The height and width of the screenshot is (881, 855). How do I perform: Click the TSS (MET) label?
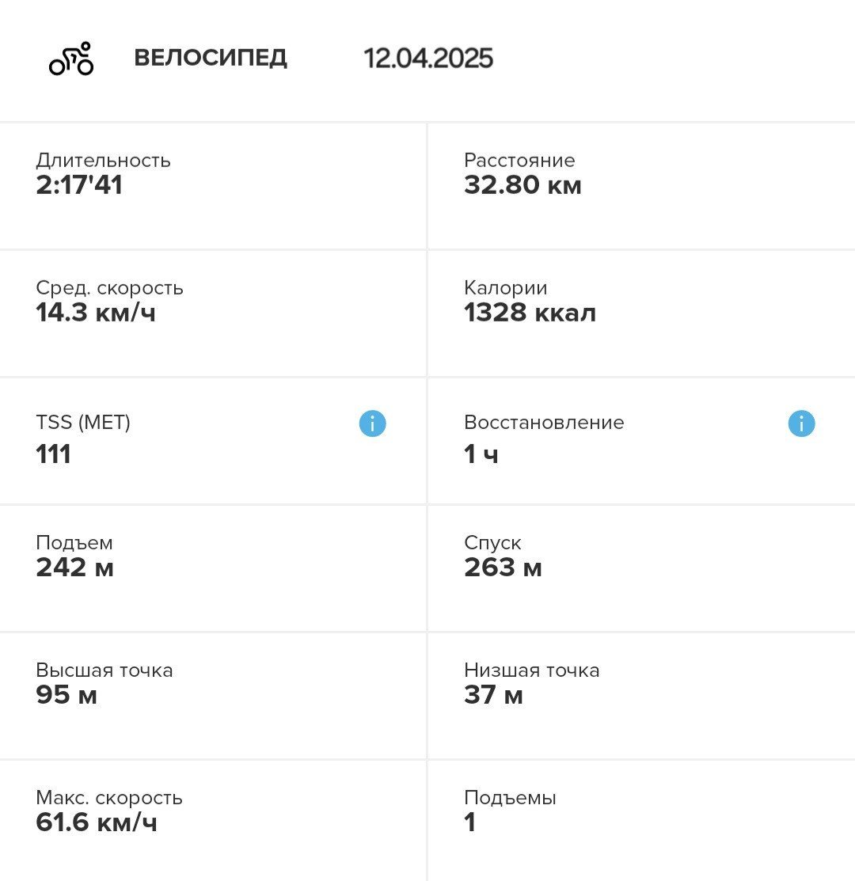83,422
